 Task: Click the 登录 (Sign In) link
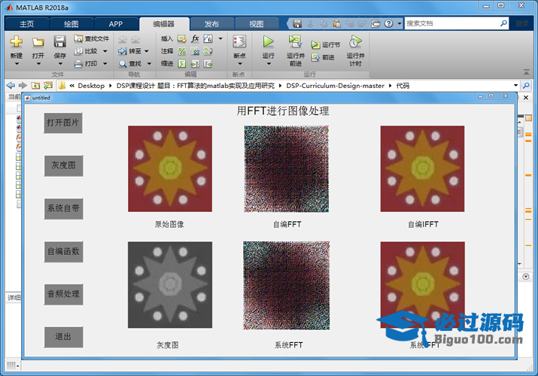pyautogui.click(x=522, y=23)
